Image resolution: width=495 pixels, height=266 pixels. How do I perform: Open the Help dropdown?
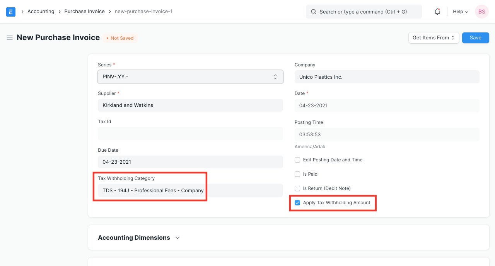(460, 12)
